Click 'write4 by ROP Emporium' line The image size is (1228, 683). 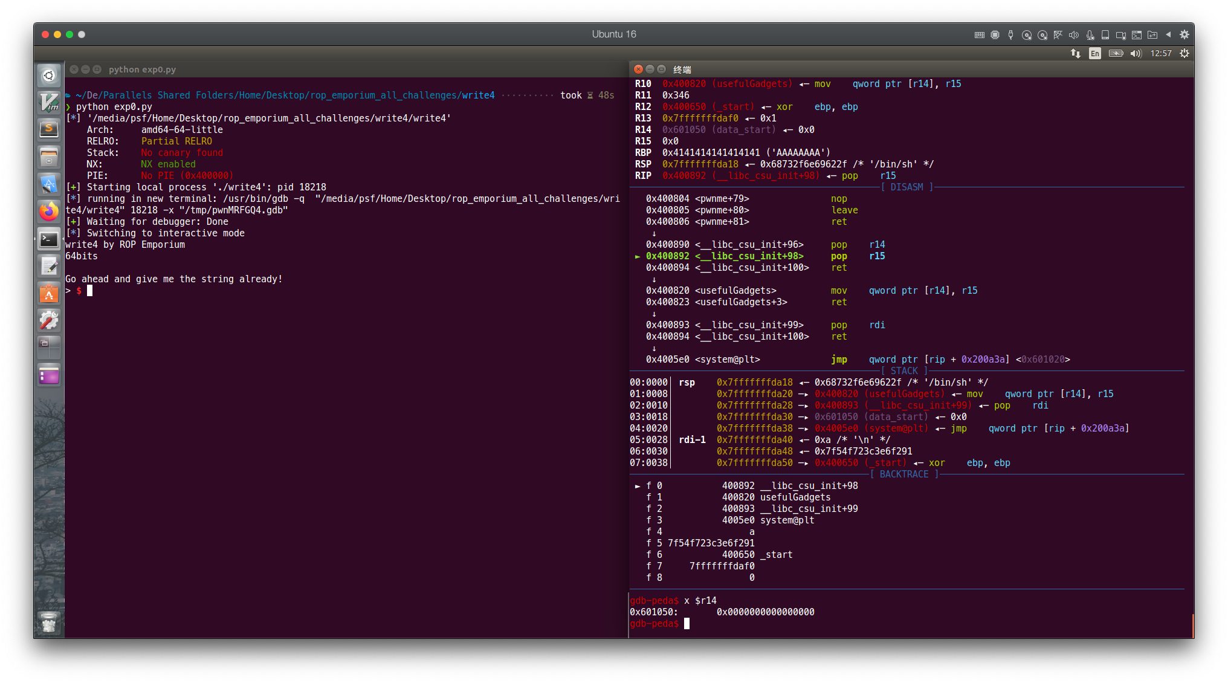[x=125, y=245]
